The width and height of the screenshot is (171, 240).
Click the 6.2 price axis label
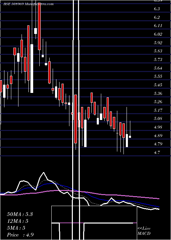(x=157, y=17)
